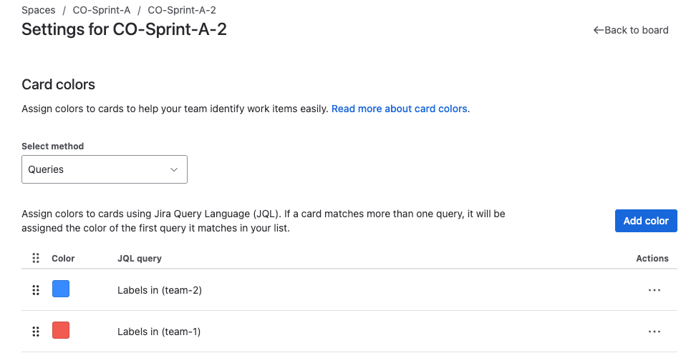
Task: Open the Spaces breadcrumb
Action: tap(39, 10)
